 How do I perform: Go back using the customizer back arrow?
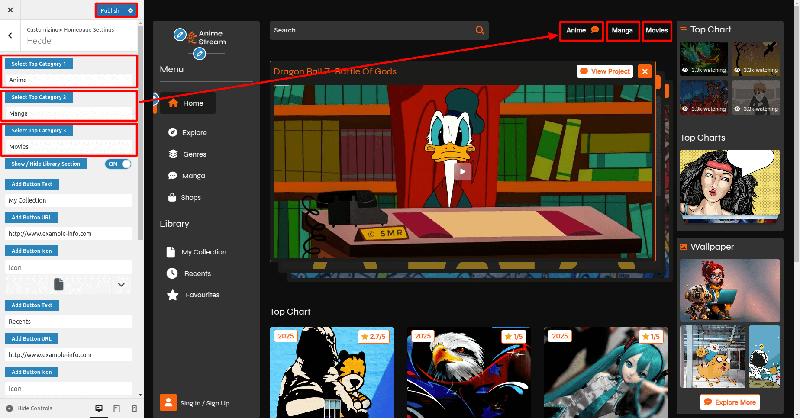[10, 35]
